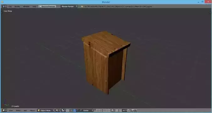Open the Render menu
The width and height of the screenshot is (212, 113).
pos(17,7)
